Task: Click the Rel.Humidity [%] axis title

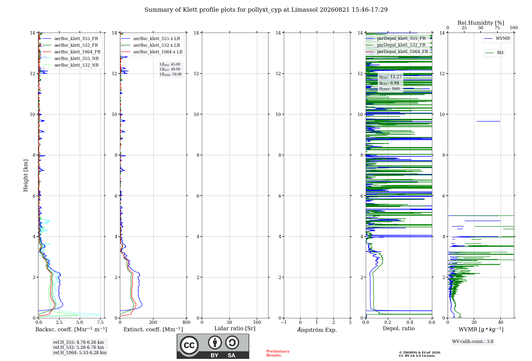Action: tap(481, 23)
